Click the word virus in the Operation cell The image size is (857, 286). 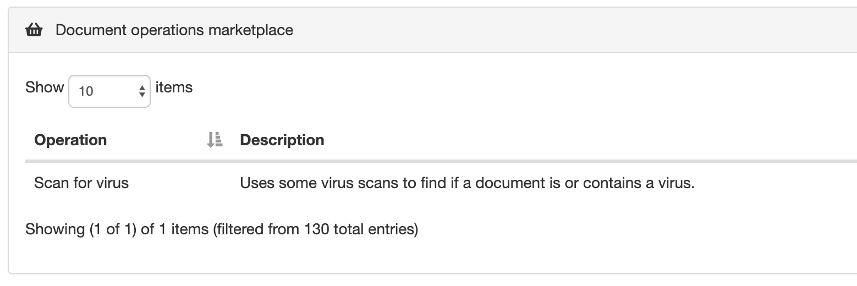click(113, 183)
